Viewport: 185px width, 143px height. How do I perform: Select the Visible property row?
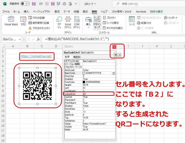click(90, 127)
